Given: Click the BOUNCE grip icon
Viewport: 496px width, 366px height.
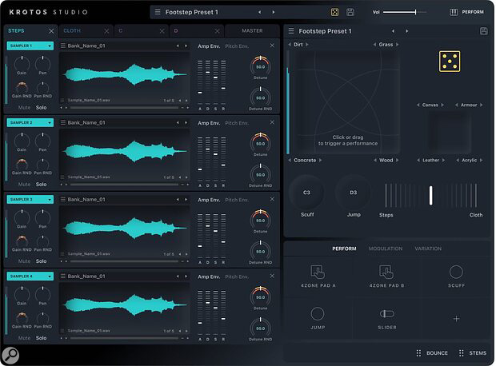Looking at the screenshot, I should click(x=418, y=353).
